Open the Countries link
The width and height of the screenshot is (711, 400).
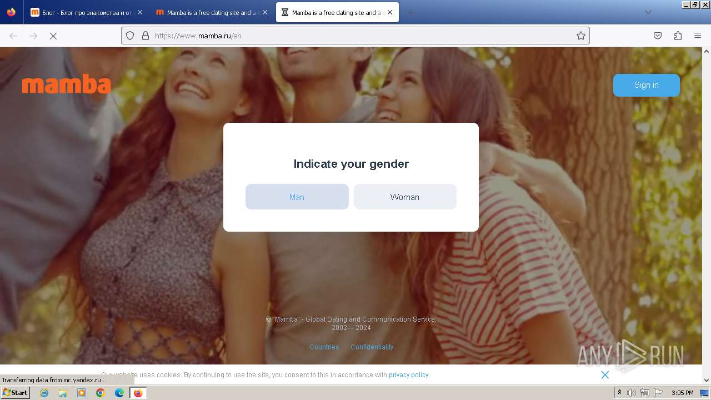[x=324, y=347]
